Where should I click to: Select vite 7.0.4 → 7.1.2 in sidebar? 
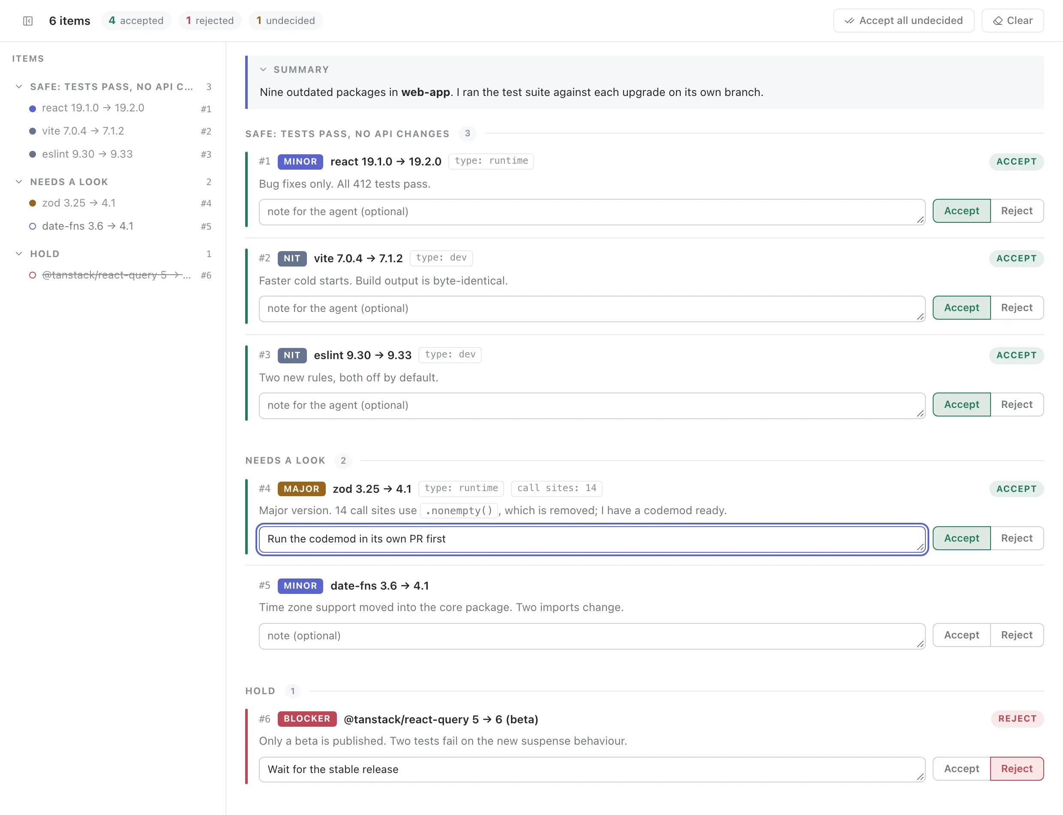[120, 131]
